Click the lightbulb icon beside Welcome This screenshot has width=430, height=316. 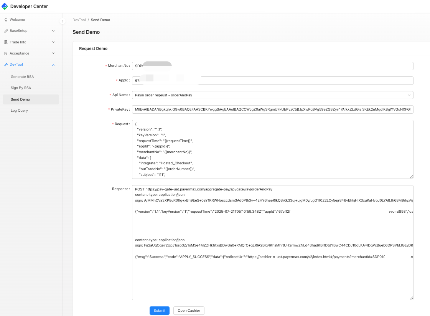(6, 20)
